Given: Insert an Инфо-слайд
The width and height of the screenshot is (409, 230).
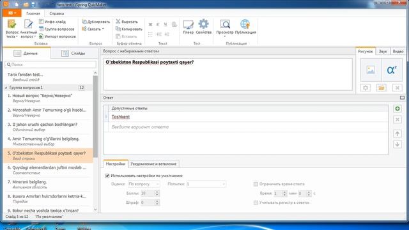Looking at the screenshot, I should coord(52,22).
